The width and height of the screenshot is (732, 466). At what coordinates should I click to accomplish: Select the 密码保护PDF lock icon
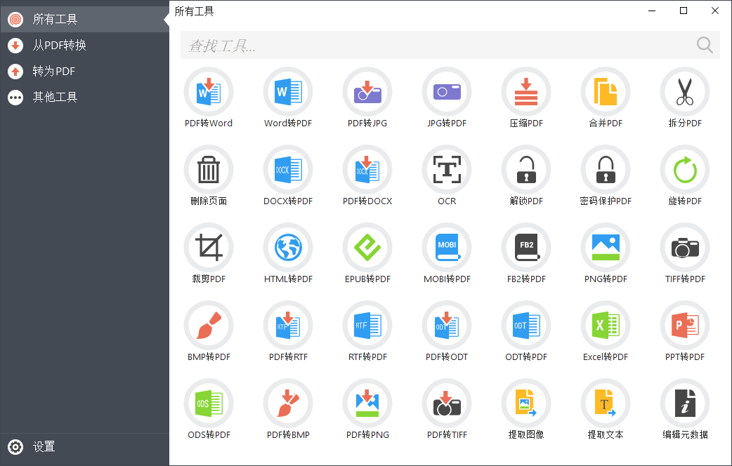pyautogui.click(x=606, y=170)
